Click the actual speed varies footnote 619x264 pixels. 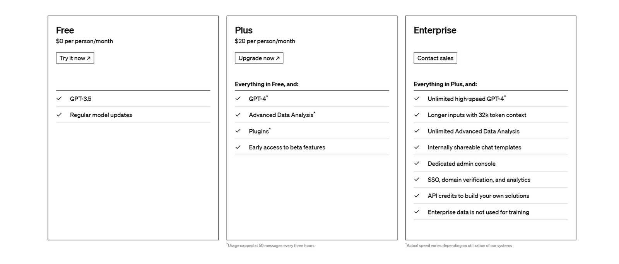(x=459, y=245)
